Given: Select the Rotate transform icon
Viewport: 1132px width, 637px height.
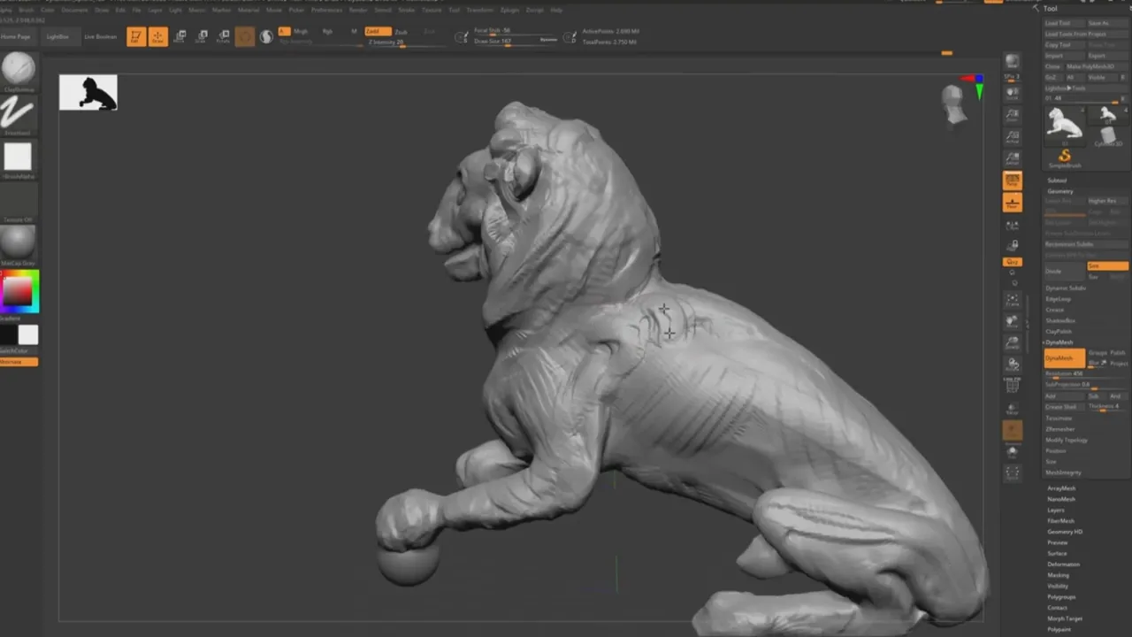Looking at the screenshot, I should click(223, 37).
